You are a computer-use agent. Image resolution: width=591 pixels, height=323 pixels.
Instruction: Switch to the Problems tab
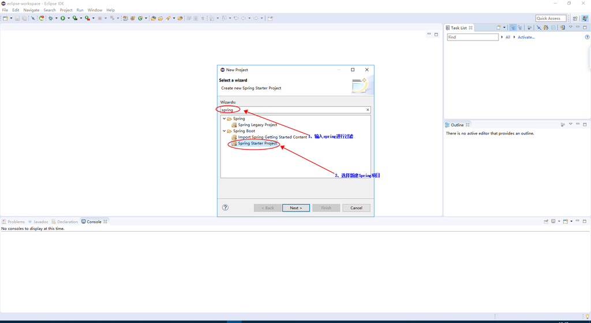(14, 222)
